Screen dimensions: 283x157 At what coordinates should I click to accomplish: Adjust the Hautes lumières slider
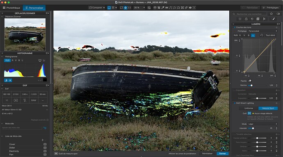point(257,138)
